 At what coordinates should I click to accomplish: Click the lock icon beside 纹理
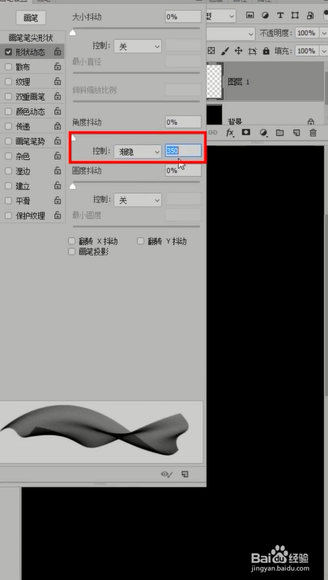(57, 81)
